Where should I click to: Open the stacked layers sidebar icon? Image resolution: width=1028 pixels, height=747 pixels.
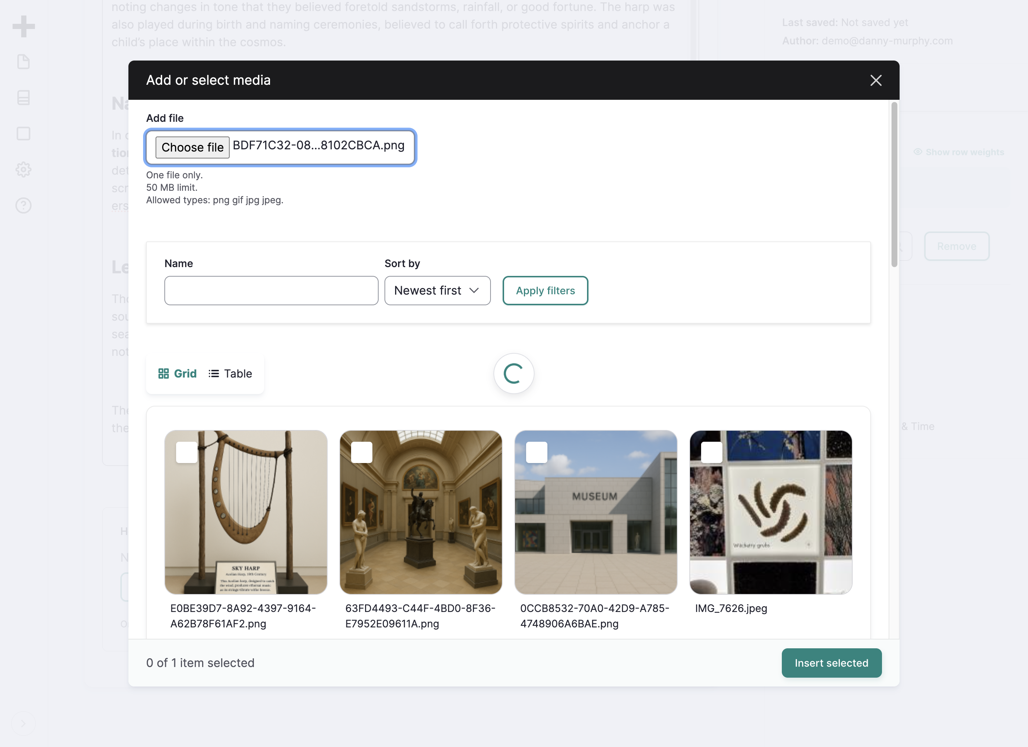pyautogui.click(x=23, y=98)
